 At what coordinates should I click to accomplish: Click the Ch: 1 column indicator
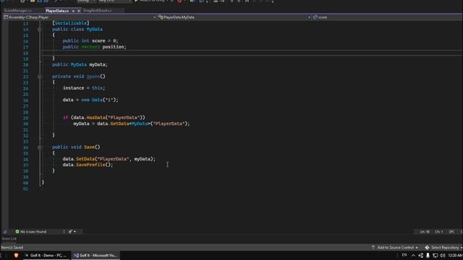(x=439, y=232)
